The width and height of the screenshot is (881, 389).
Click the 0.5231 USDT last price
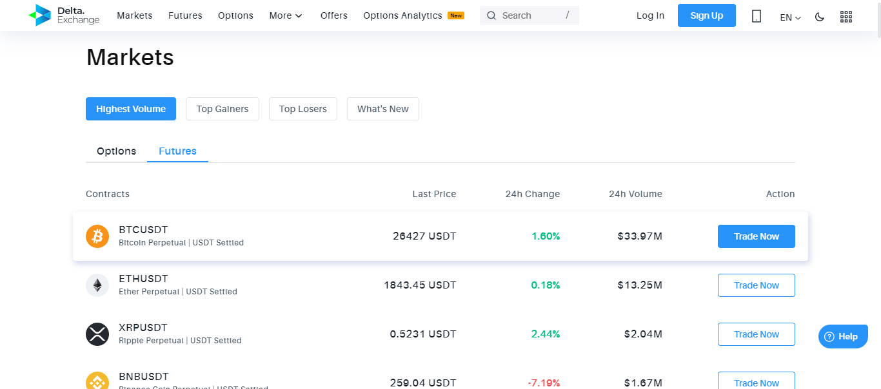point(423,334)
